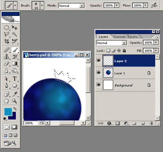Select the Gradient tool
This screenshot has width=163, height=152.
(x=15, y=63)
